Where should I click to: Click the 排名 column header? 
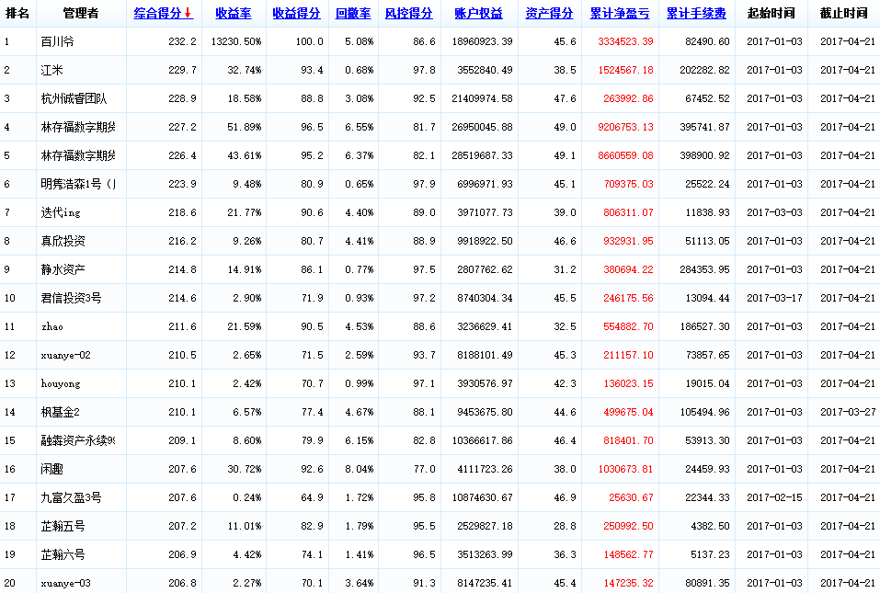(17, 14)
